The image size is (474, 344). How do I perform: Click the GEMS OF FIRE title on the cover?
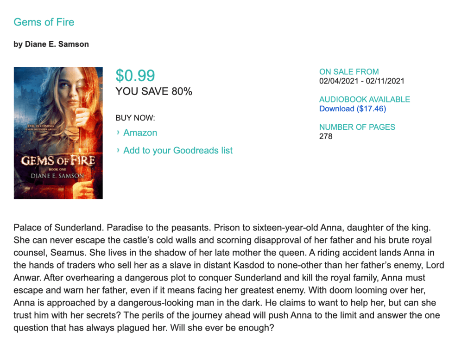pyautogui.click(x=58, y=162)
